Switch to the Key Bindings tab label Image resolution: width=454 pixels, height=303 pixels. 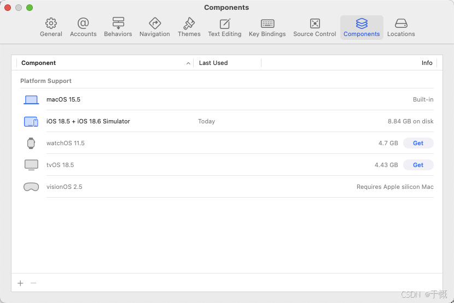(x=267, y=34)
